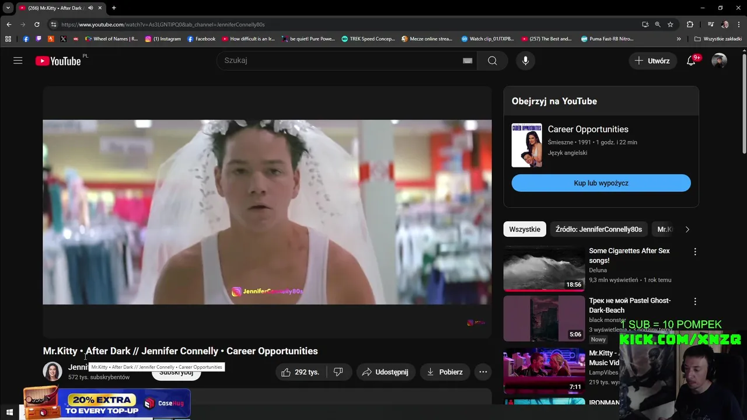Image resolution: width=747 pixels, height=420 pixels.
Task: Dislike the video with thumbs down
Action: [x=338, y=372]
